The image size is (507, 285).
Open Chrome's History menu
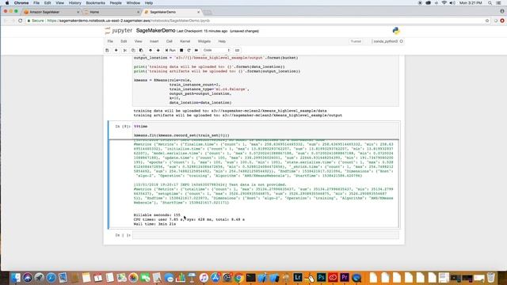click(x=74, y=3)
